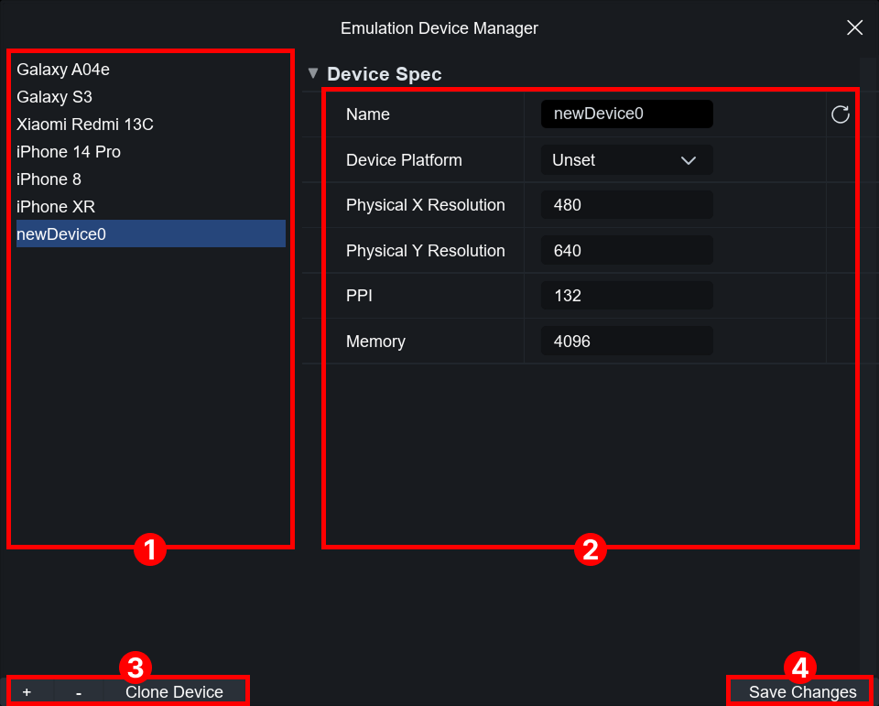
Task: Collapse the Device Spec section
Action: point(314,73)
